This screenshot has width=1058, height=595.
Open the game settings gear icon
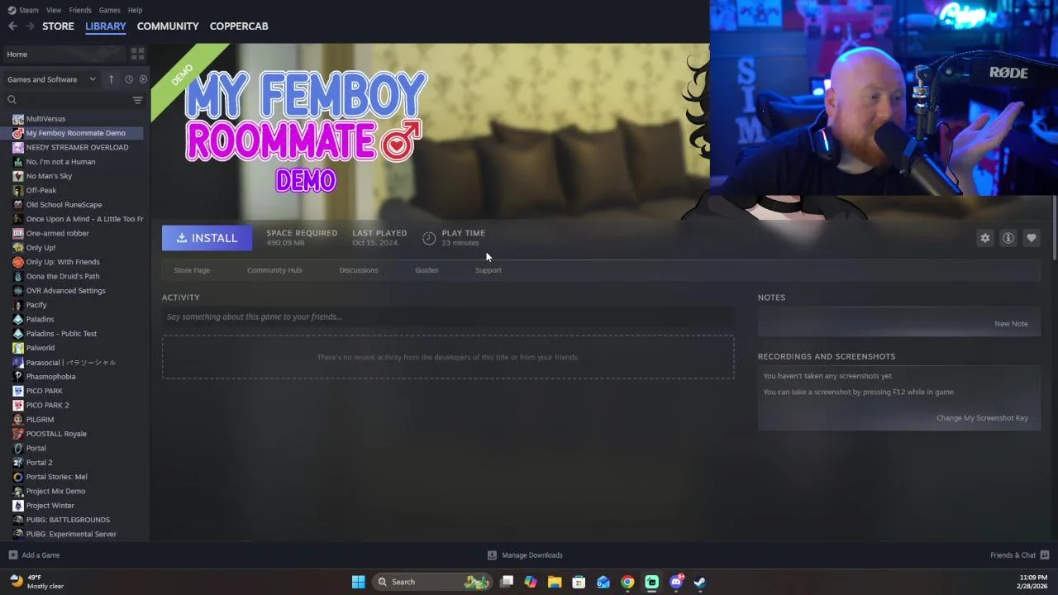pos(985,238)
